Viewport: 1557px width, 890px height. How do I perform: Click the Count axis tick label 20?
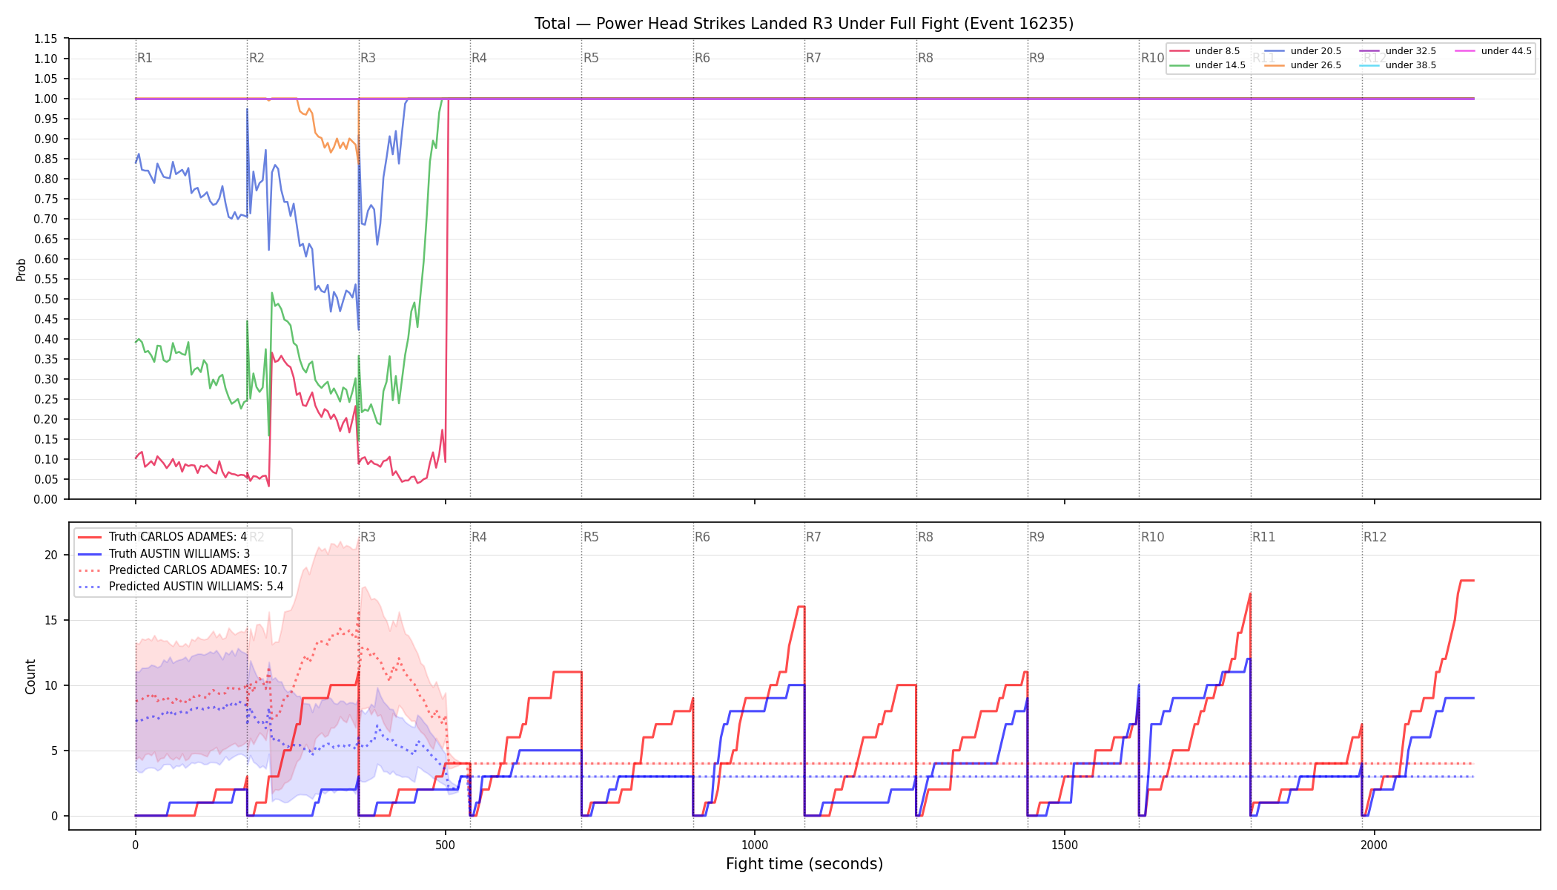click(x=51, y=555)
